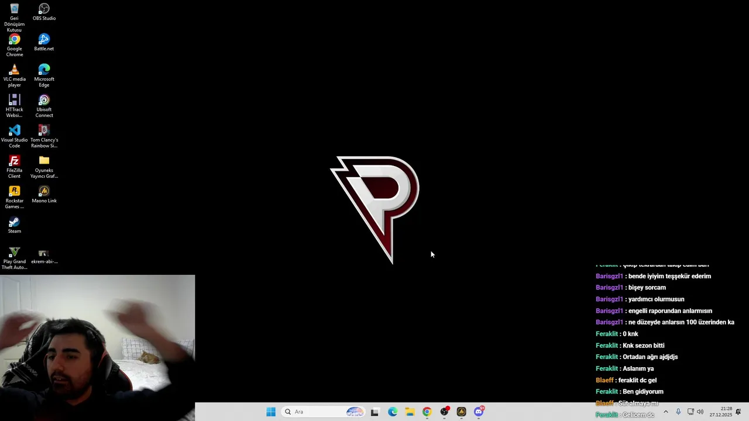Open the notification bell icon
Viewport: 749px width, 421px height.
tap(738, 412)
